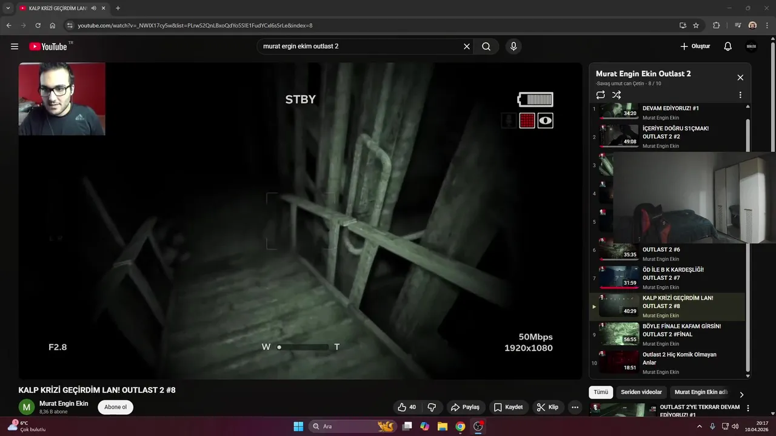Start voice search with microphone
Viewport: 776px width, 436px height.
(513, 47)
